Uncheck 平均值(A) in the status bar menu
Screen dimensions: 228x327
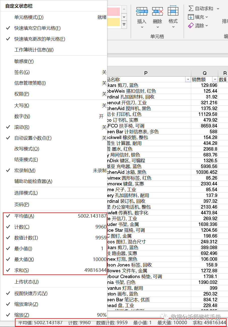[x=54, y=216]
